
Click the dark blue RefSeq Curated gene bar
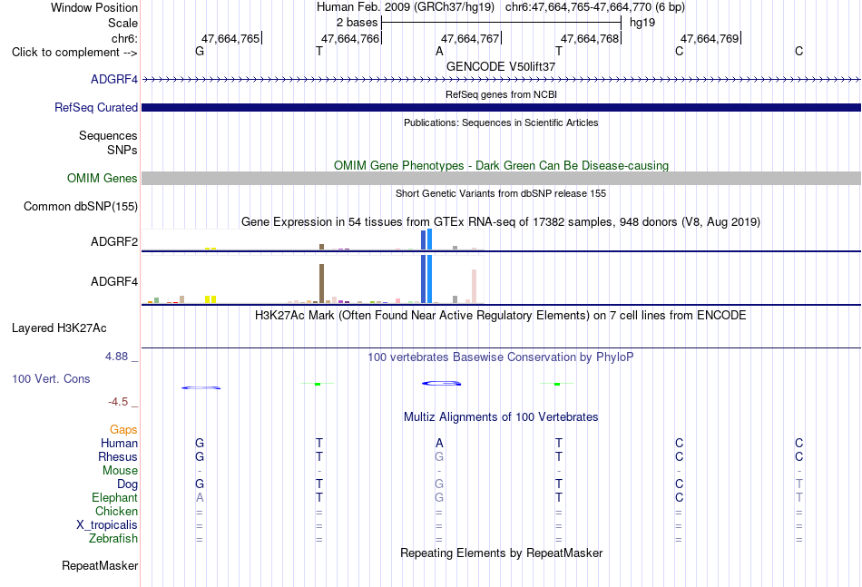tap(502, 107)
